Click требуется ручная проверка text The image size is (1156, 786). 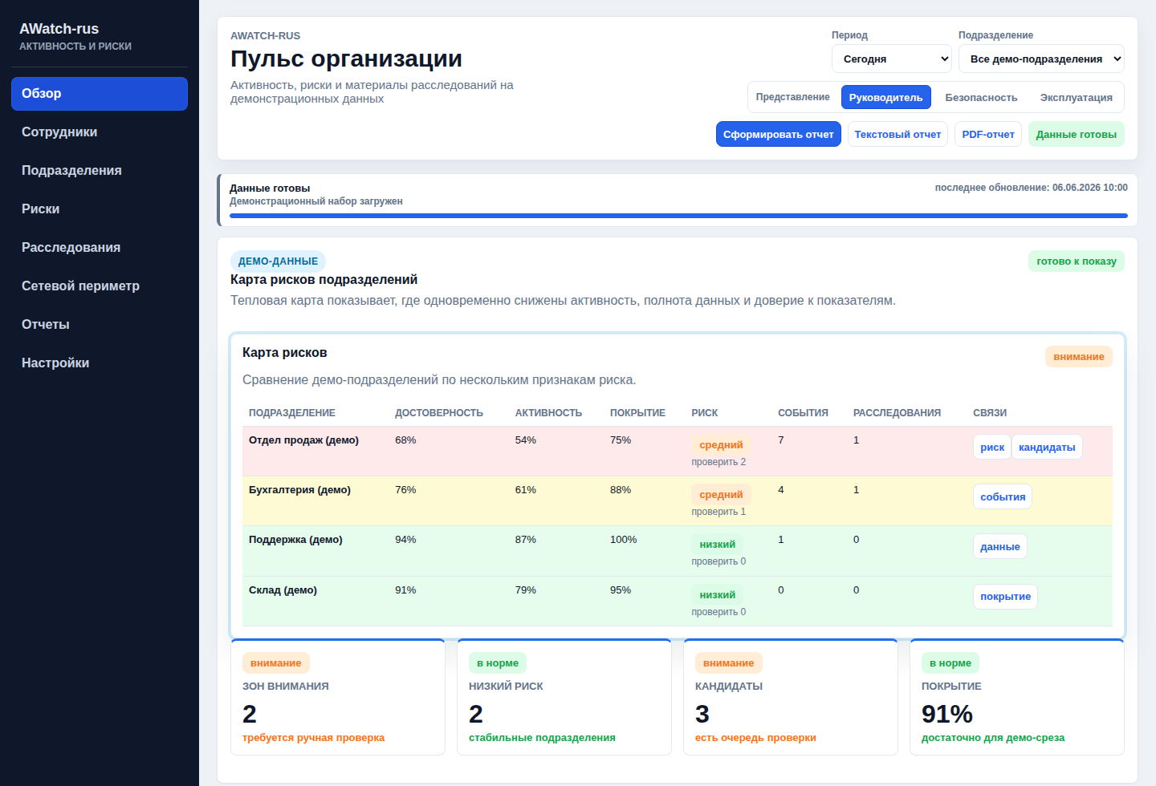coord(313,737)
